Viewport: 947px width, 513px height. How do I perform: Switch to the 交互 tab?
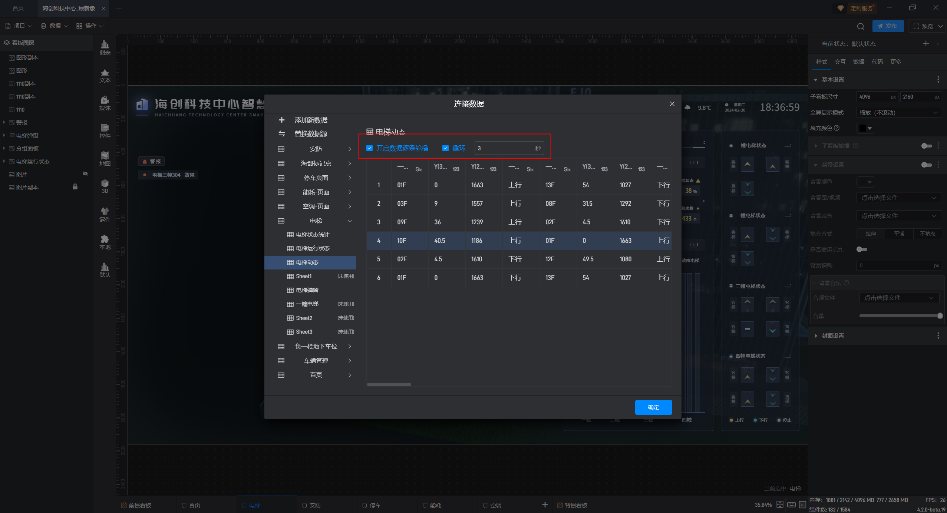[x=840, y=62]
